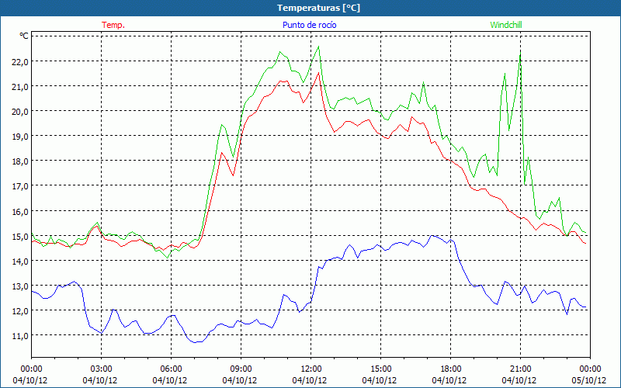
Task: Click the 14,0 y-axis value
Action: [21, 261]
